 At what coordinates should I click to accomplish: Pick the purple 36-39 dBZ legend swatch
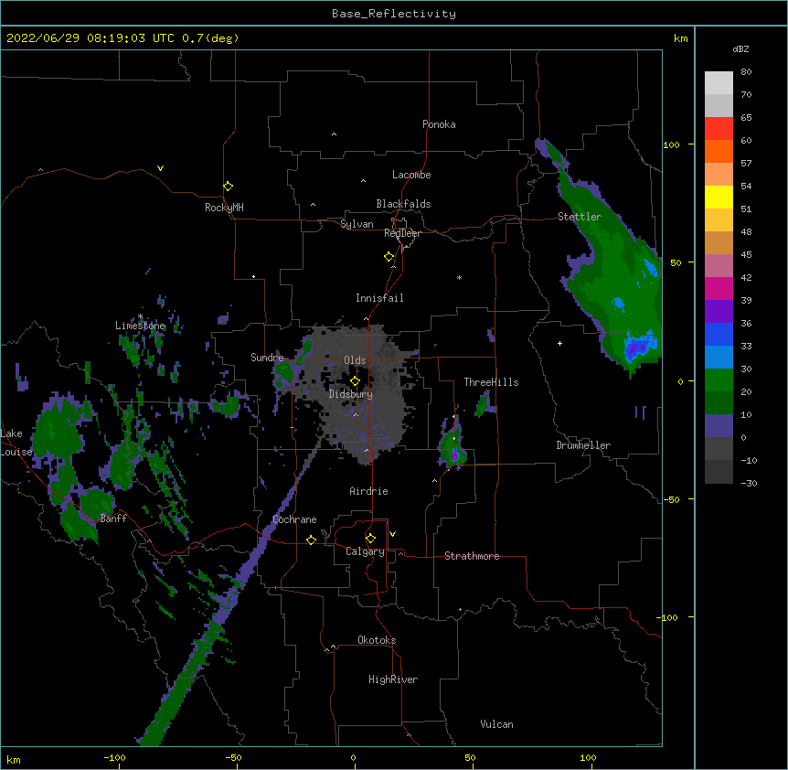coord(719,311)
